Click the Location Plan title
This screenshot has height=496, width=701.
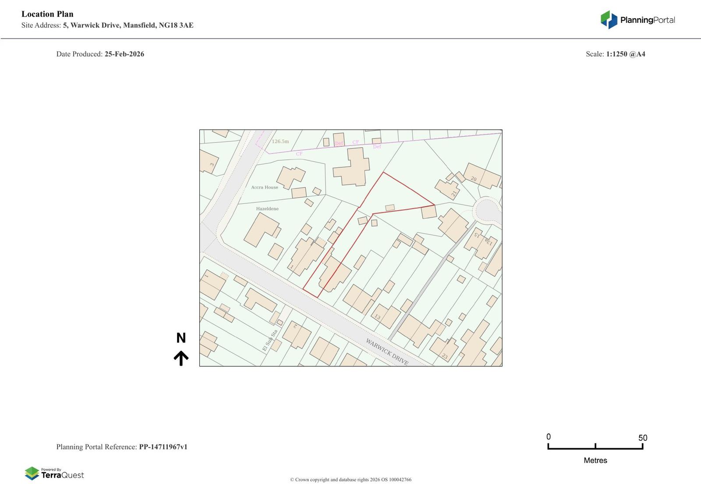click(x=47, y=14)
